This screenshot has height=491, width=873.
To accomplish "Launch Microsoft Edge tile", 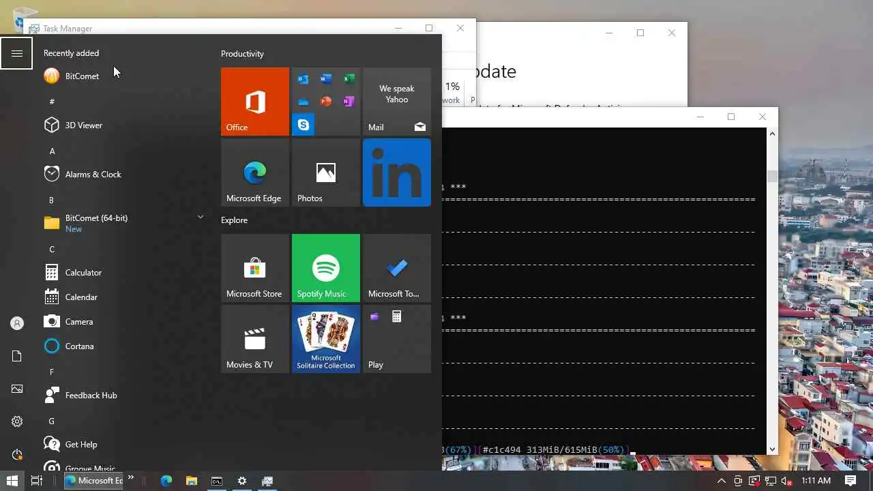I will click(x=255, y=173).
